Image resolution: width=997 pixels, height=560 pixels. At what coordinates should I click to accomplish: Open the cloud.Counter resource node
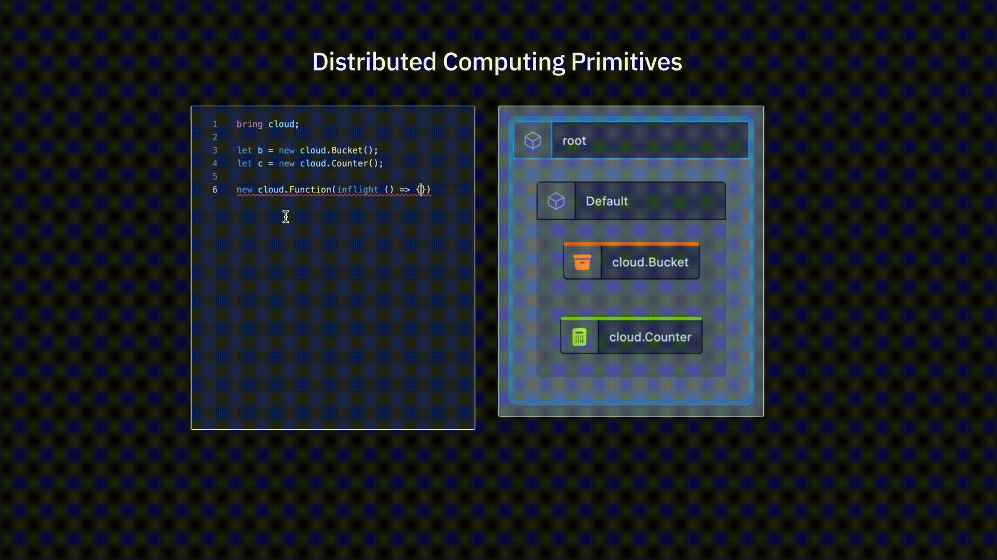coord(631,336)
